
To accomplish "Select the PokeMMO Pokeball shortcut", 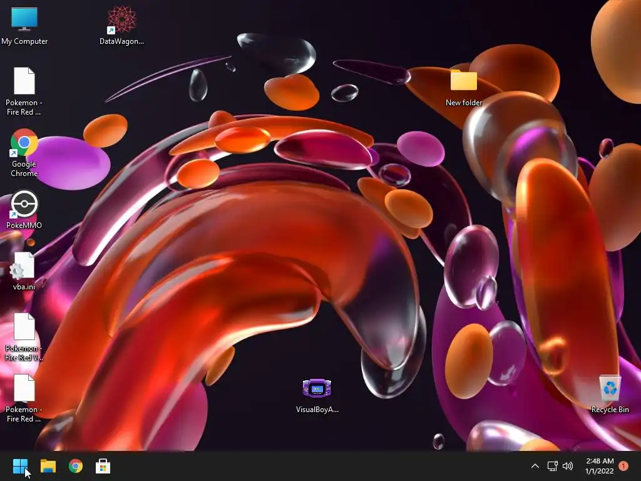I will tap(24, 209).
